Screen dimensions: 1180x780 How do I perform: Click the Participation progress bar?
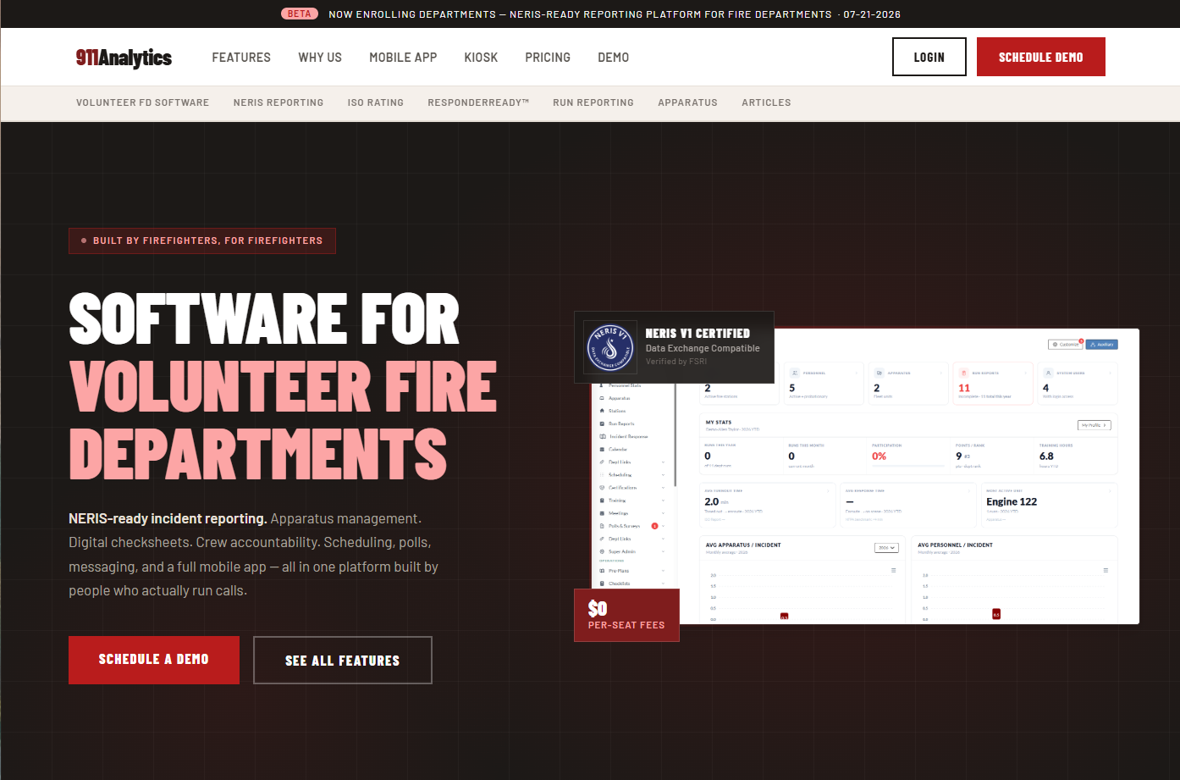pyautogui.click(x=908, y=466)
